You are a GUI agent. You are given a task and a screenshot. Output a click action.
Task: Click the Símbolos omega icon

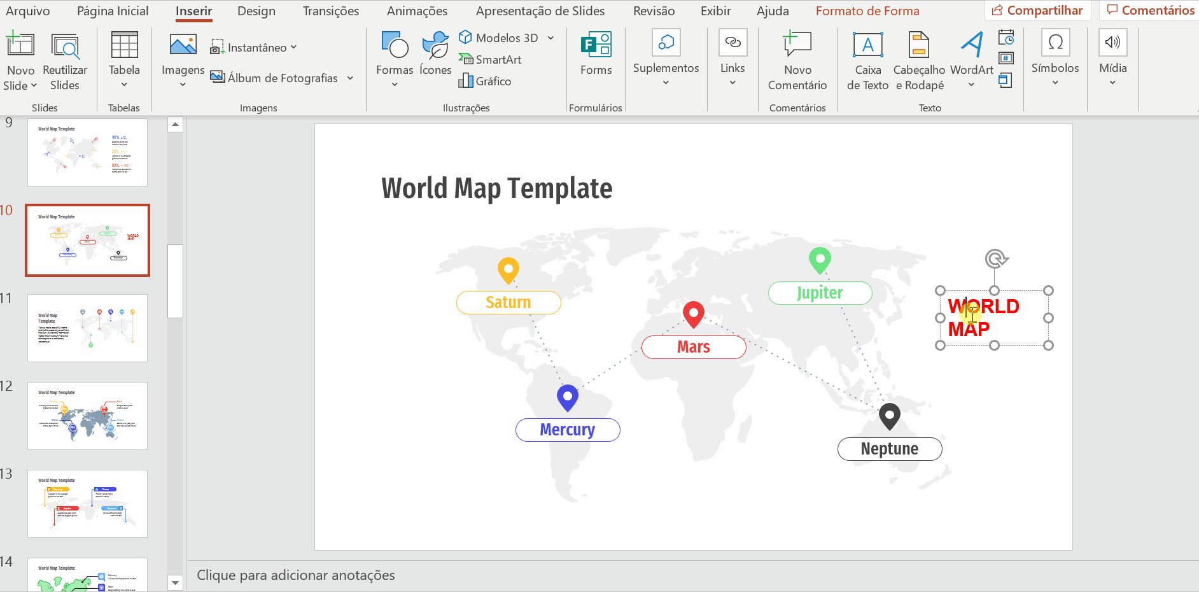pos(1055,42)
